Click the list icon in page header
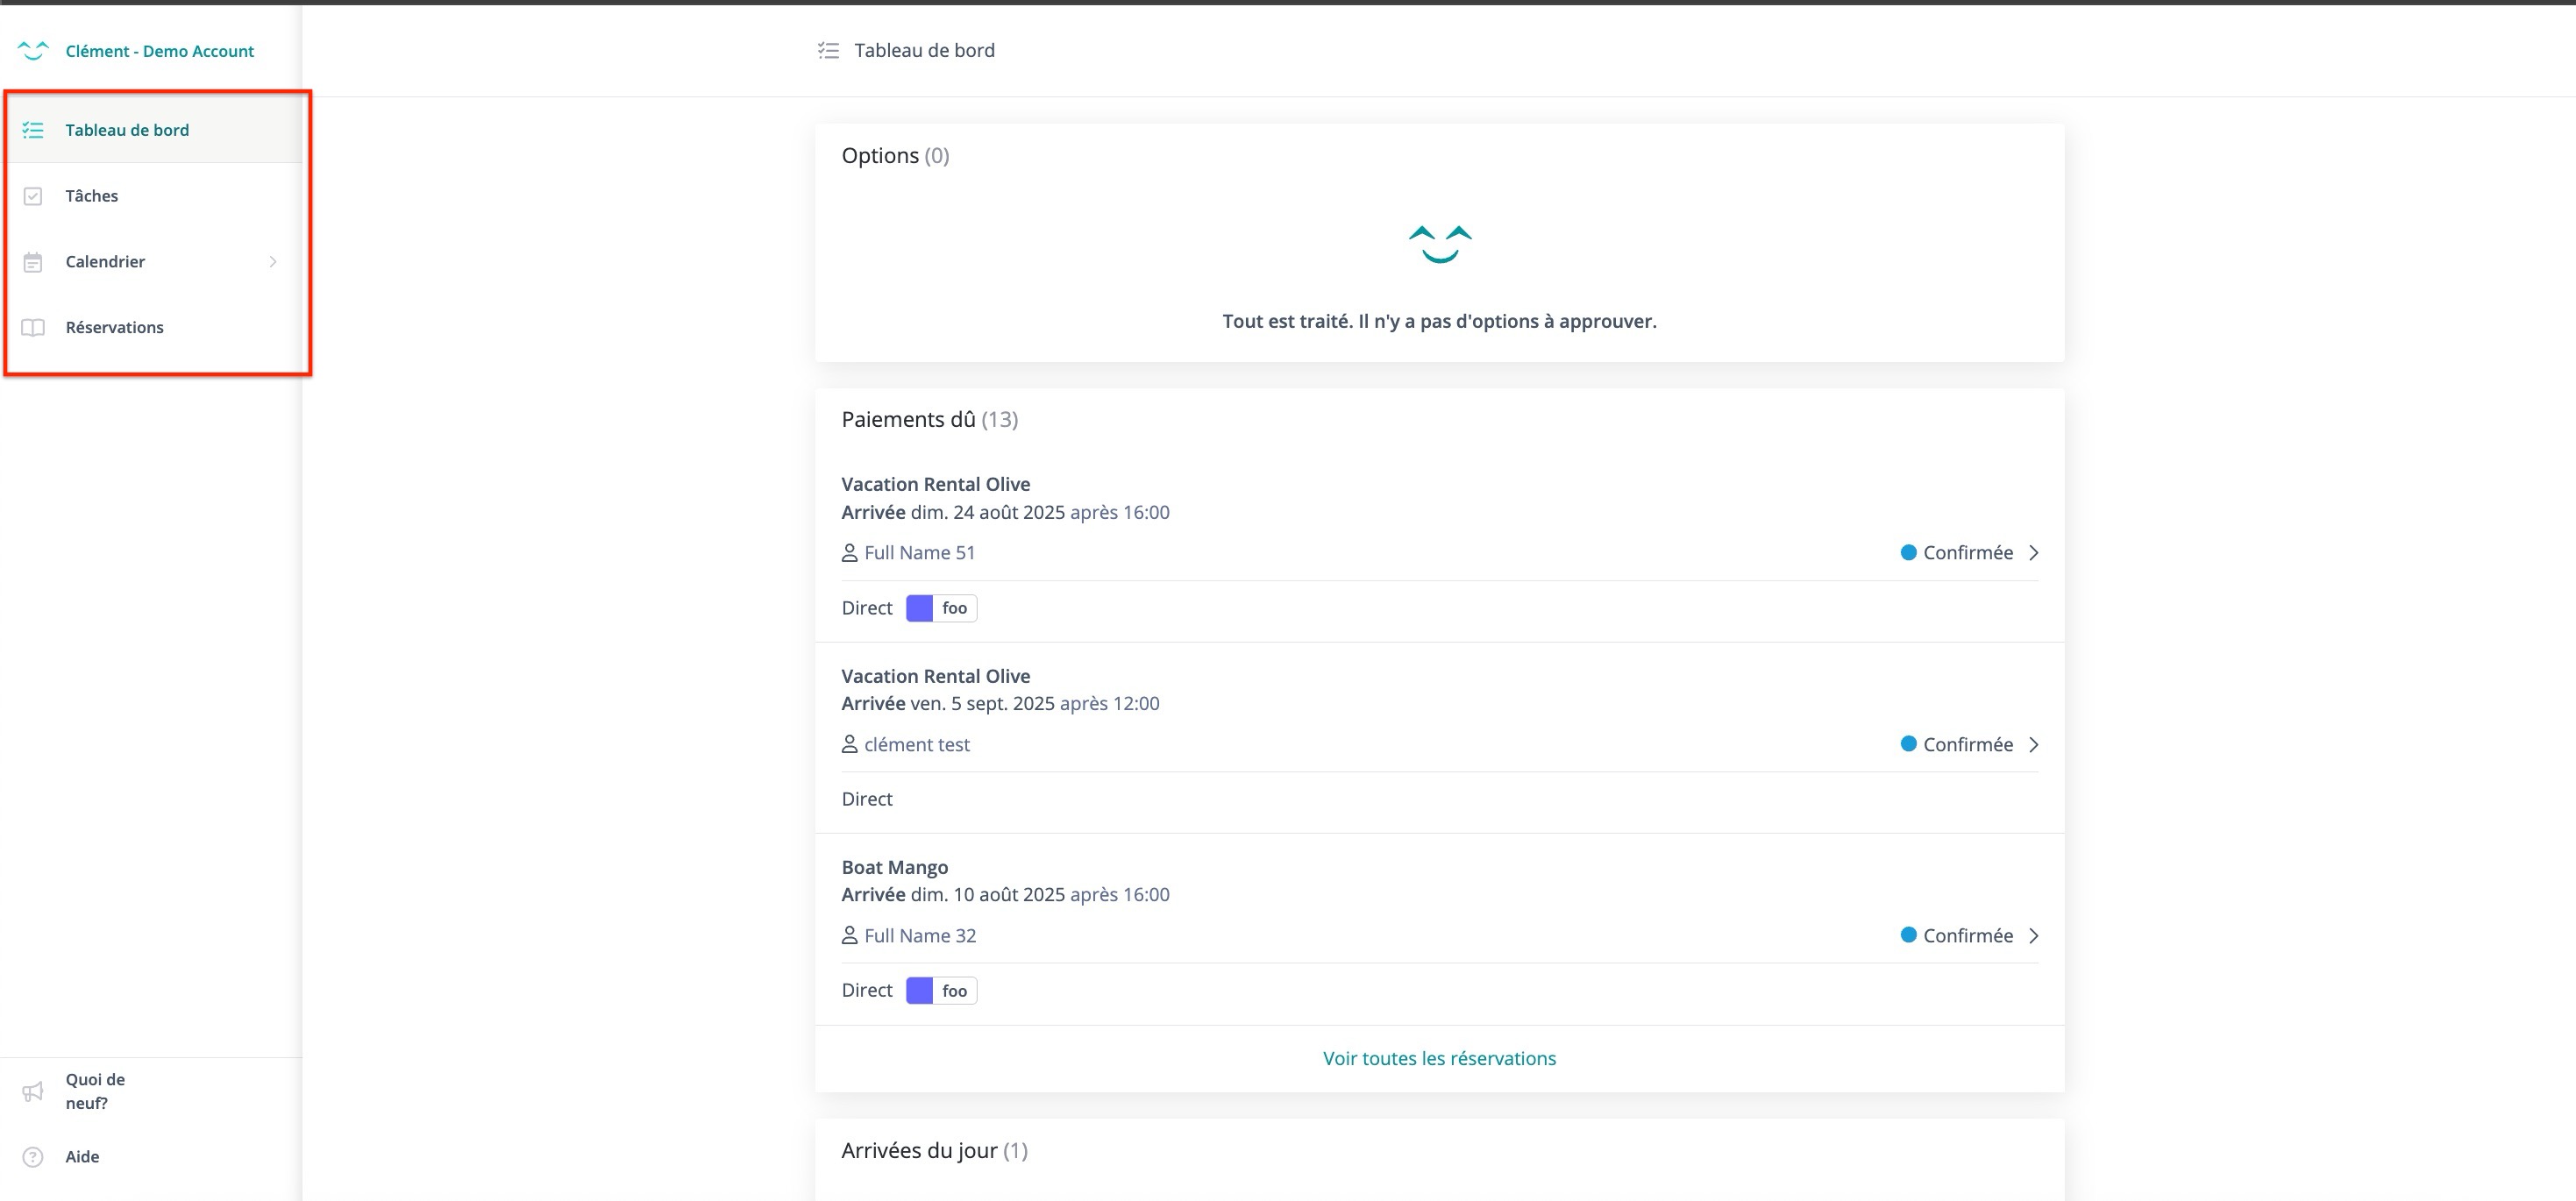Image resolution: width=2576 pixels, height=1201 pixels. [x=828, y=50]
